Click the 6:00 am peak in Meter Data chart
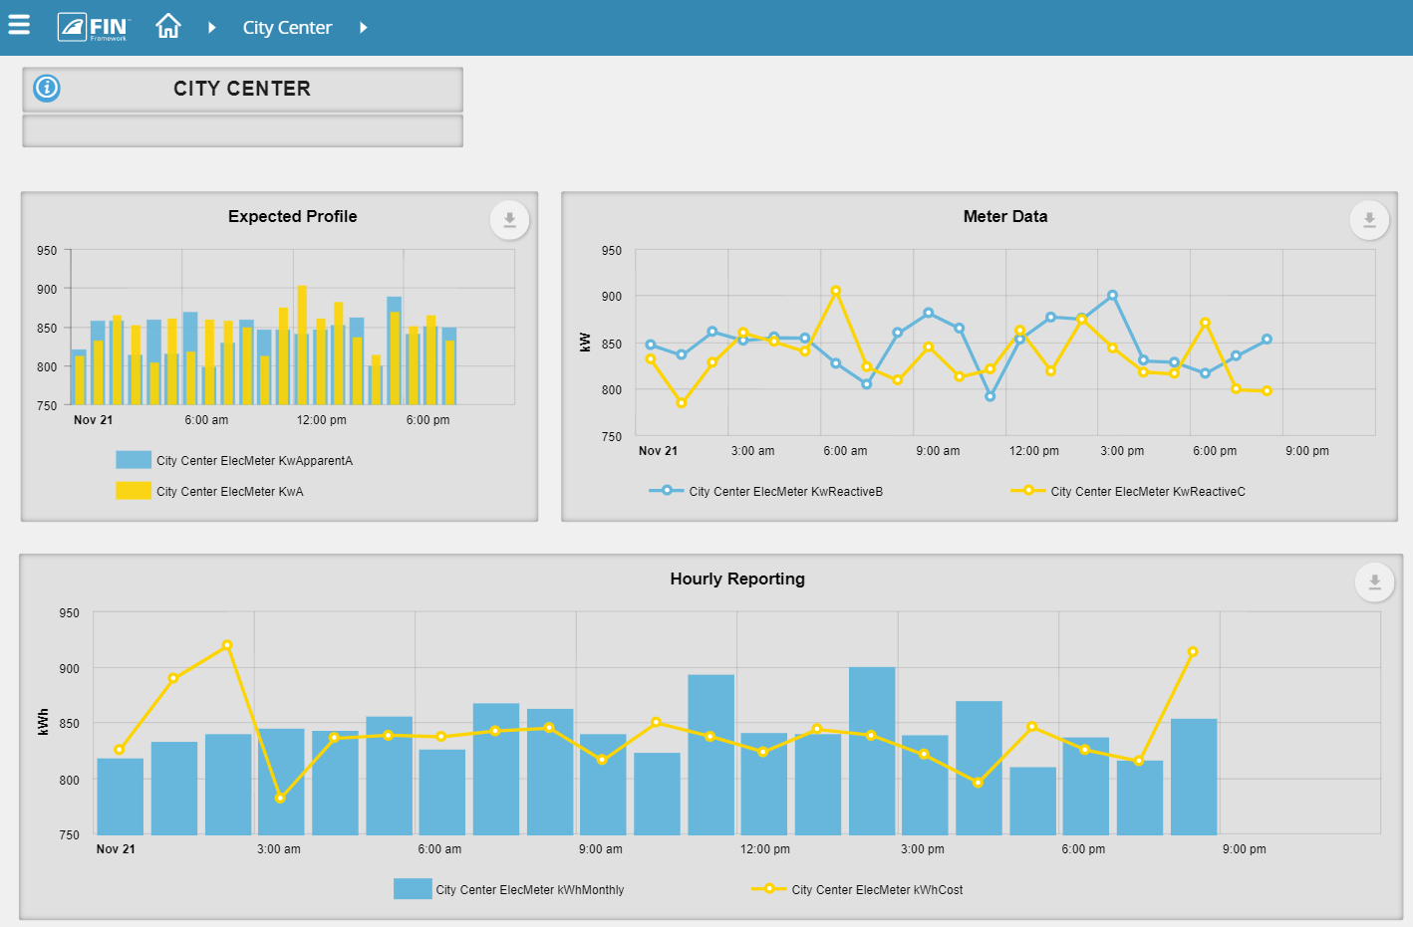 834,290
